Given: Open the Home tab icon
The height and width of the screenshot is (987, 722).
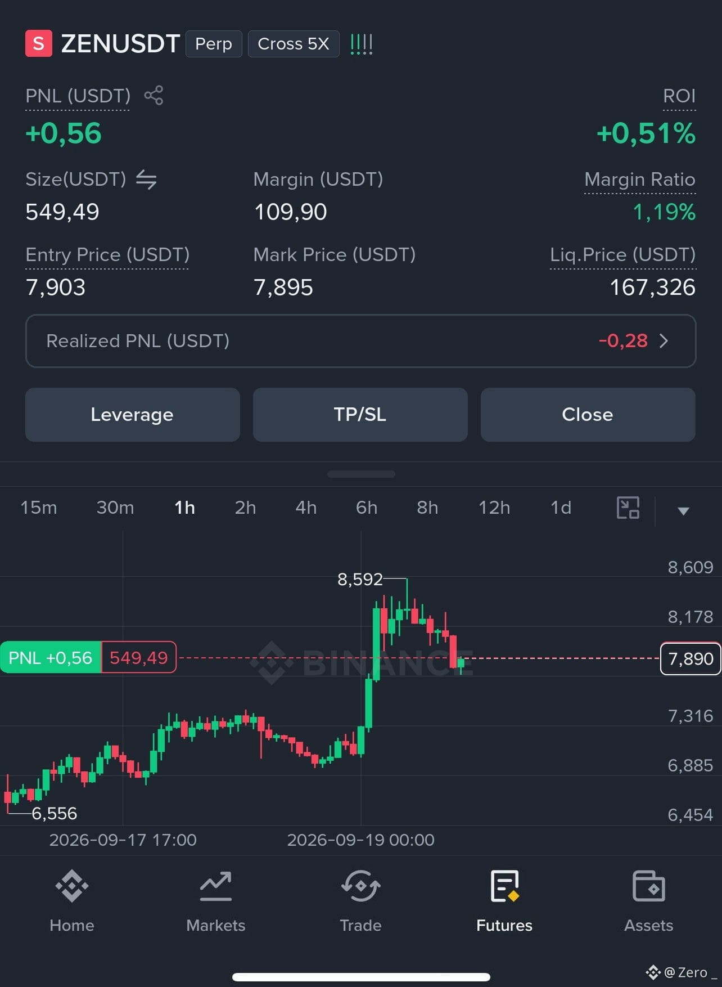Looking at the screenshot, I should (72, 886).
